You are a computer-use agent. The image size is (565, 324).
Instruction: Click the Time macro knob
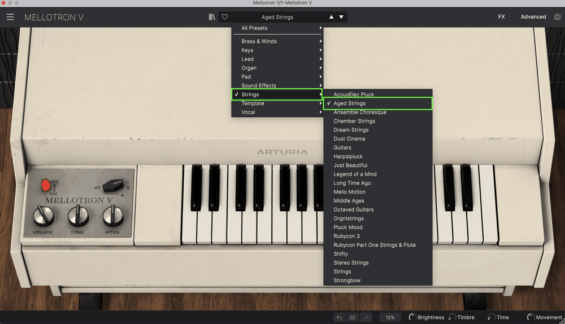(492, 317)
